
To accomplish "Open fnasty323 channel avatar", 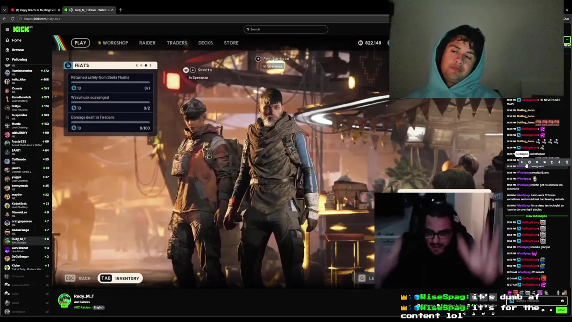I will click(x=7, y=143).
